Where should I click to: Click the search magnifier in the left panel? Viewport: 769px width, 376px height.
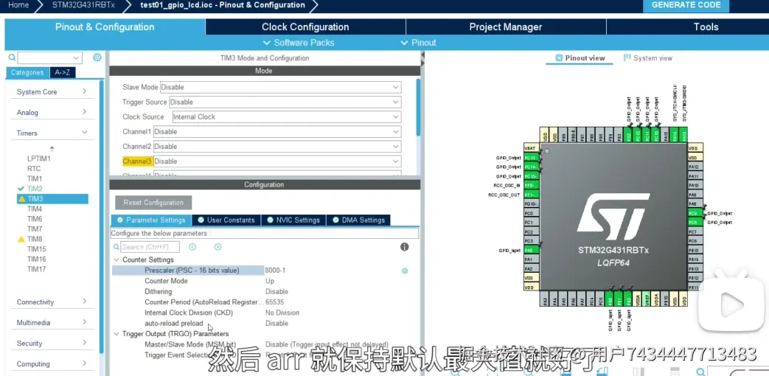pos(12,58)
